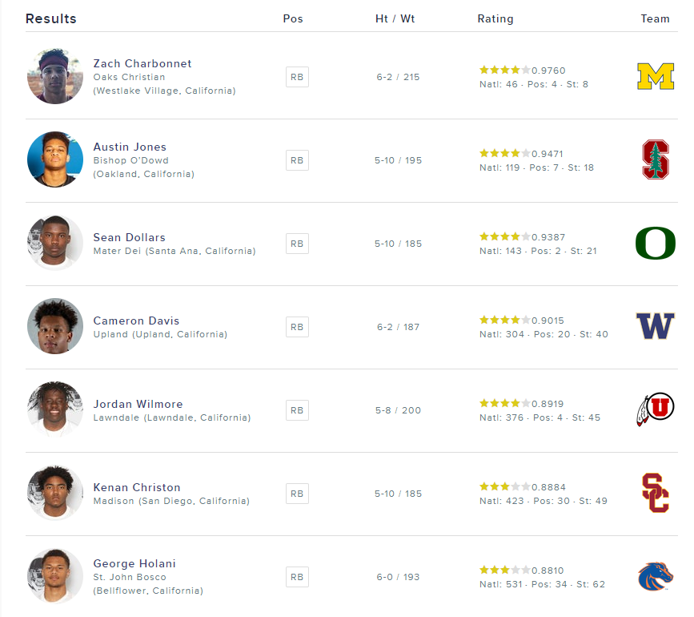Image resolution: width=694 pixels, height=617 pixels.
Task: Click the USC team logo
Action: 655,493
